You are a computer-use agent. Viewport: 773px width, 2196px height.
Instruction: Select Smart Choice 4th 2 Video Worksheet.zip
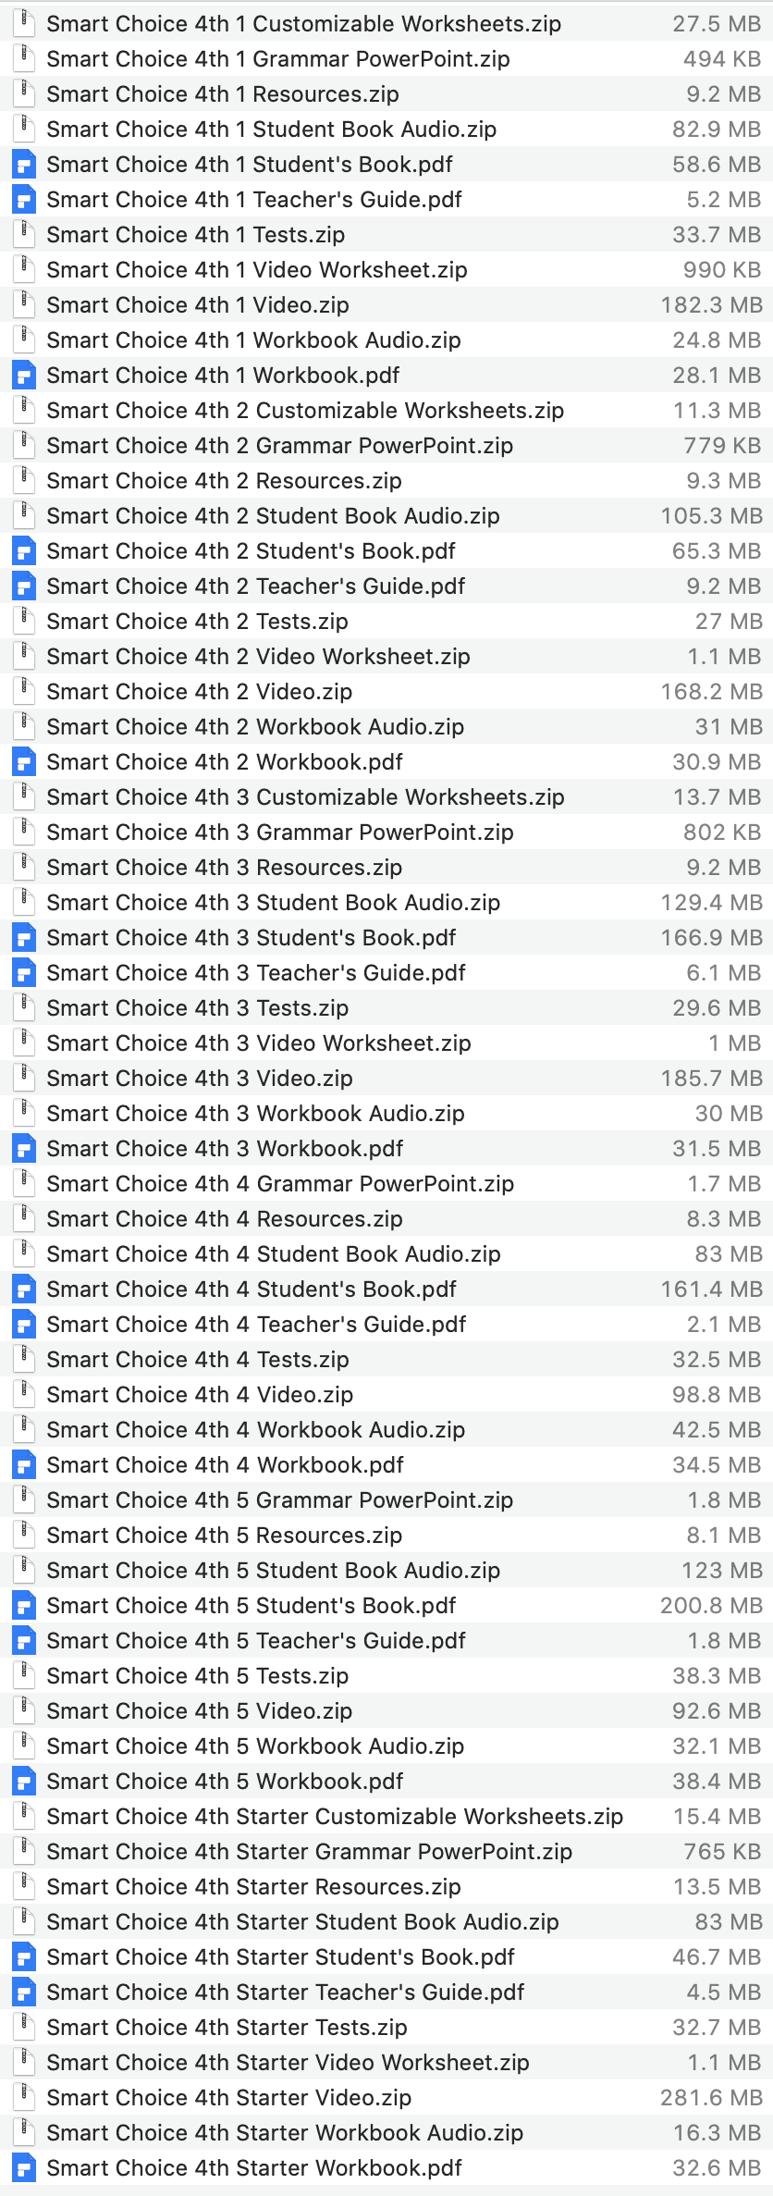[259, 657]
